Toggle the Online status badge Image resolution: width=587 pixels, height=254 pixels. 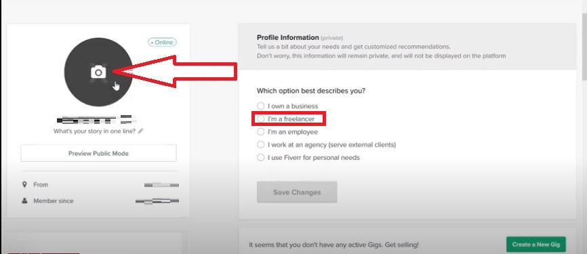point(163,42)
